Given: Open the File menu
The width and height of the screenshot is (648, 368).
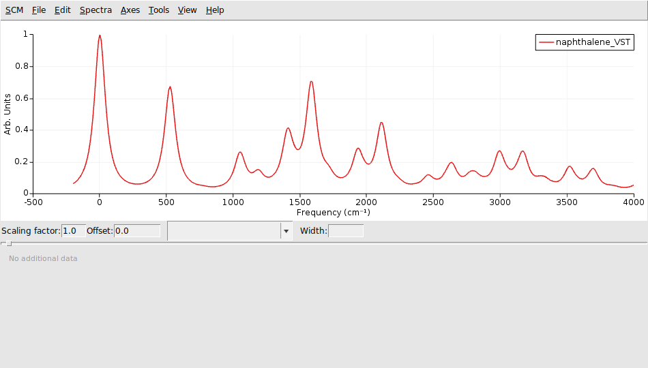Looking at the screenshot, I should coord(39,10).
